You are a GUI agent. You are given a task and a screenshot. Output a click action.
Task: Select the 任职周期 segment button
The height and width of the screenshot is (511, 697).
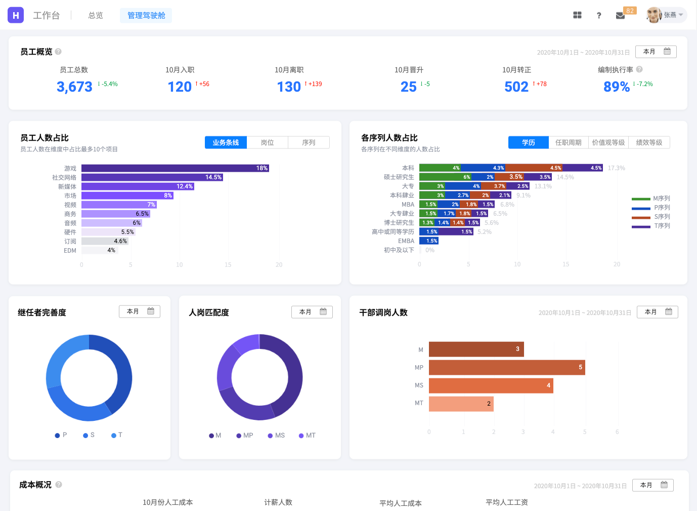pos(568,143)
